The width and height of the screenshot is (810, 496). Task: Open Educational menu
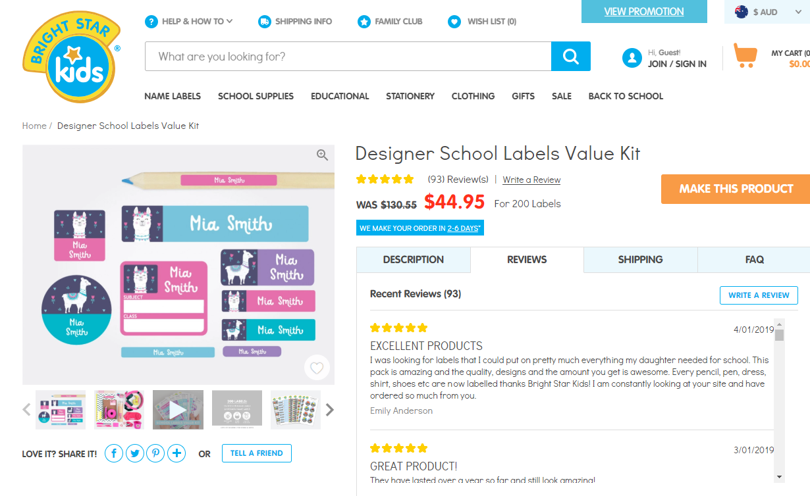(340, 96)
